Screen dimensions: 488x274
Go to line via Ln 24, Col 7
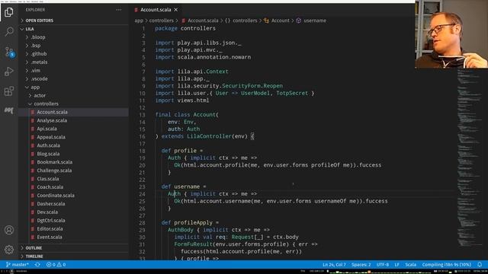(334, 265)
